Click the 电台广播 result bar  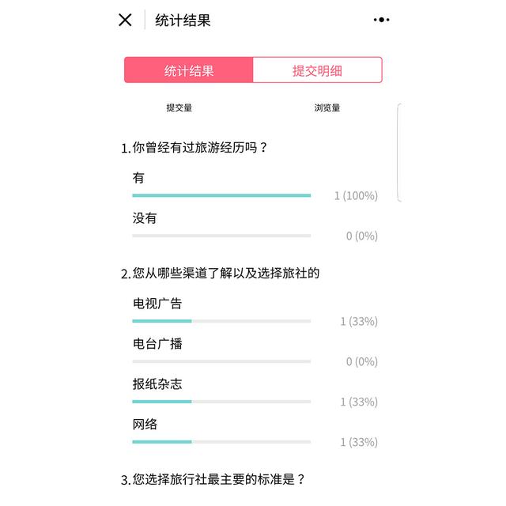coord(221,361)
